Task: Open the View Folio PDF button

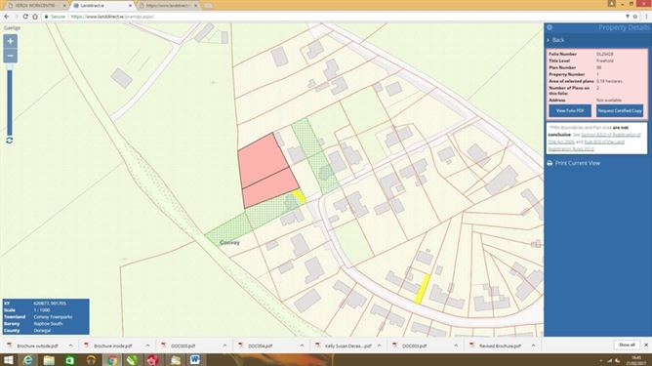Action: pyautogui.click(x=570, y=110)
